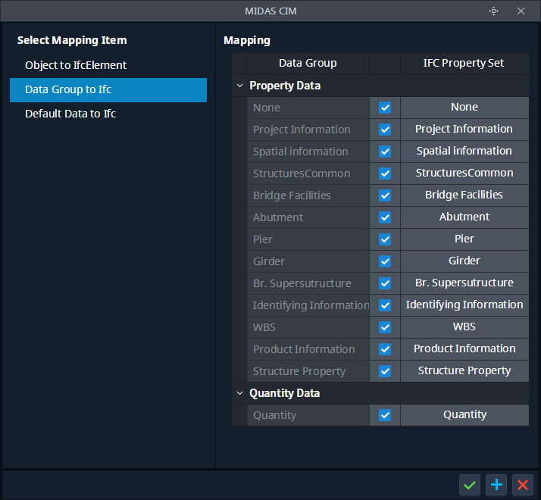Screen dimensions: 541x500
Task: Click the IFC Property Set column header
Action: coord(464,64)
